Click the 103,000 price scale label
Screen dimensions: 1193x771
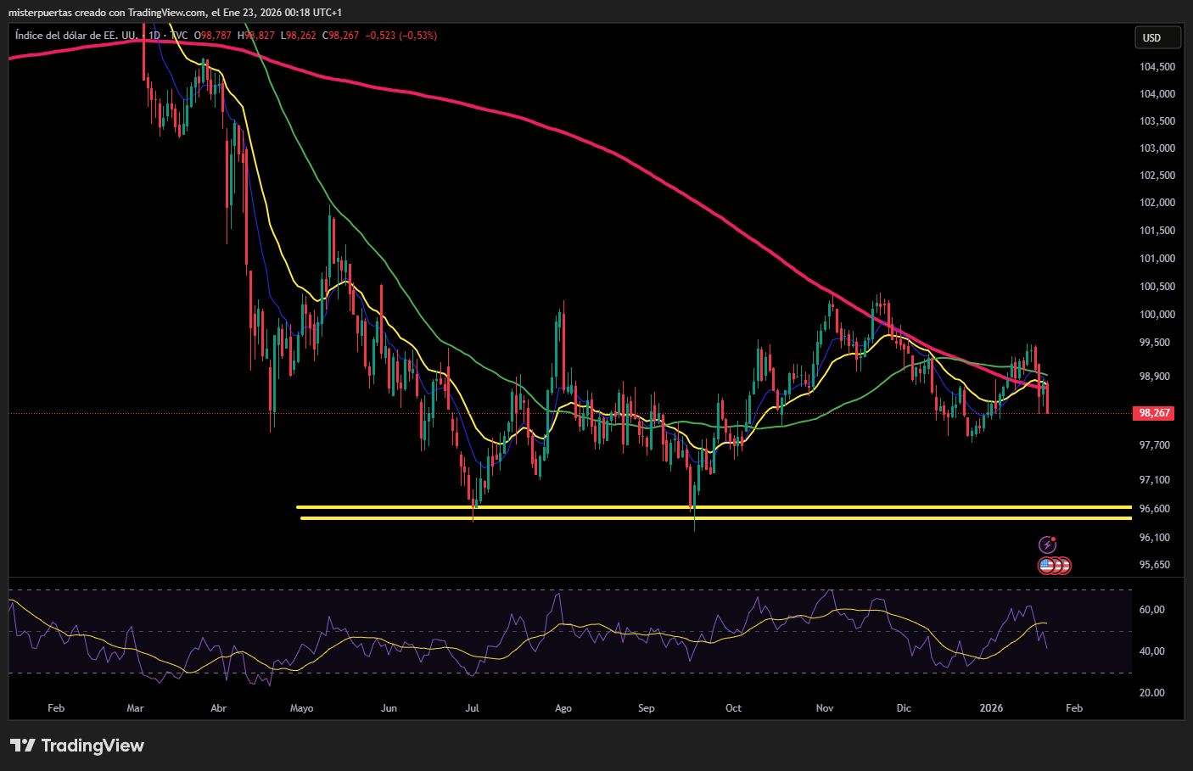[x=1157, y=148]
